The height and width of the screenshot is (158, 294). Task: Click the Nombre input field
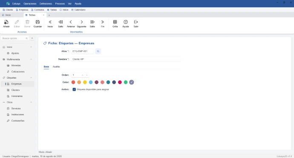tap(126, 59)
